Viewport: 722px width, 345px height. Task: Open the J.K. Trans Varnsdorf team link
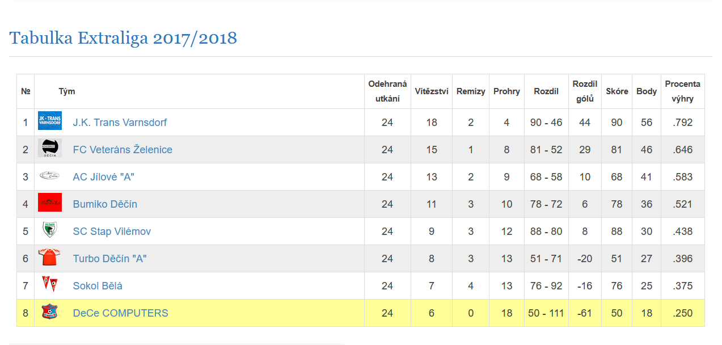point(120,123)
